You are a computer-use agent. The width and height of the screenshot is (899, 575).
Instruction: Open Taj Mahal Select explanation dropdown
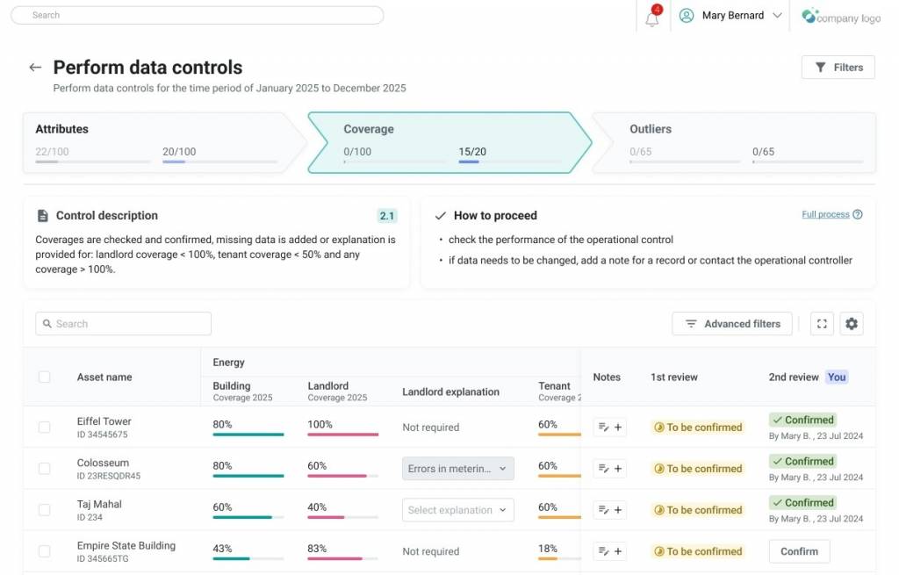458,510
